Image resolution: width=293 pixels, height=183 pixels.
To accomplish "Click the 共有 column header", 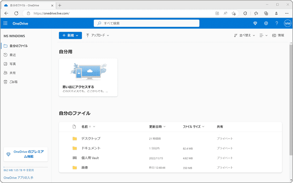I will coord(220,127).
